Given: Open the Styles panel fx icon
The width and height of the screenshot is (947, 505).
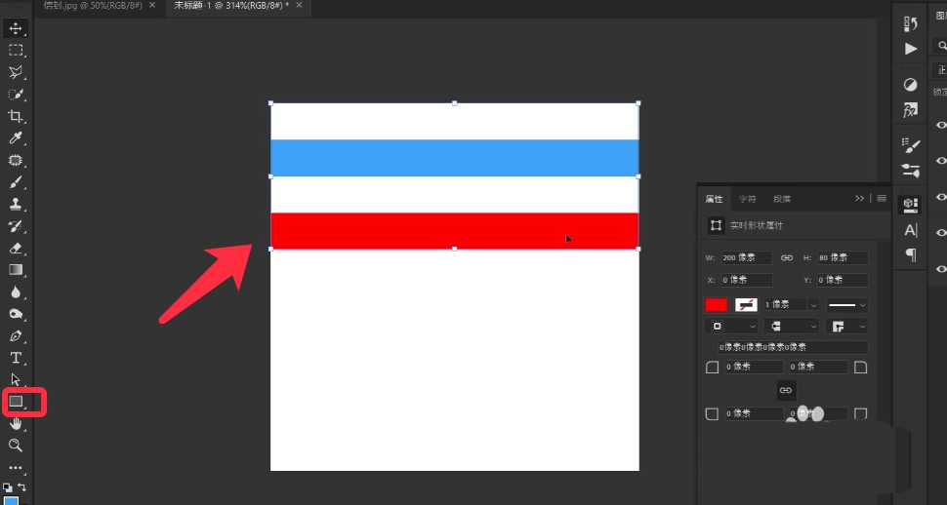Looking at the screenshot, I should point(910,110).
